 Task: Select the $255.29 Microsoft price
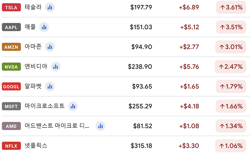(140, 106)
